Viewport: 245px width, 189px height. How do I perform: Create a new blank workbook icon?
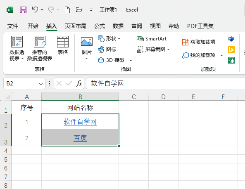[x=67, y=10]
